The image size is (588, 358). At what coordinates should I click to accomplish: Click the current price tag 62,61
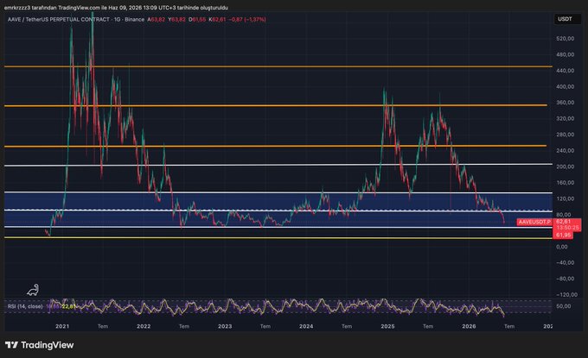(563, 222)
